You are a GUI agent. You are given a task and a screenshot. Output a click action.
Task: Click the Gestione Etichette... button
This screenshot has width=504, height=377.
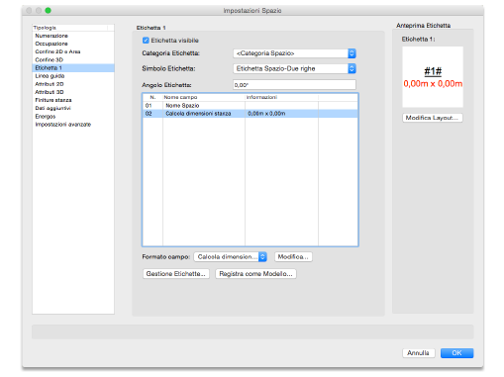176,274
